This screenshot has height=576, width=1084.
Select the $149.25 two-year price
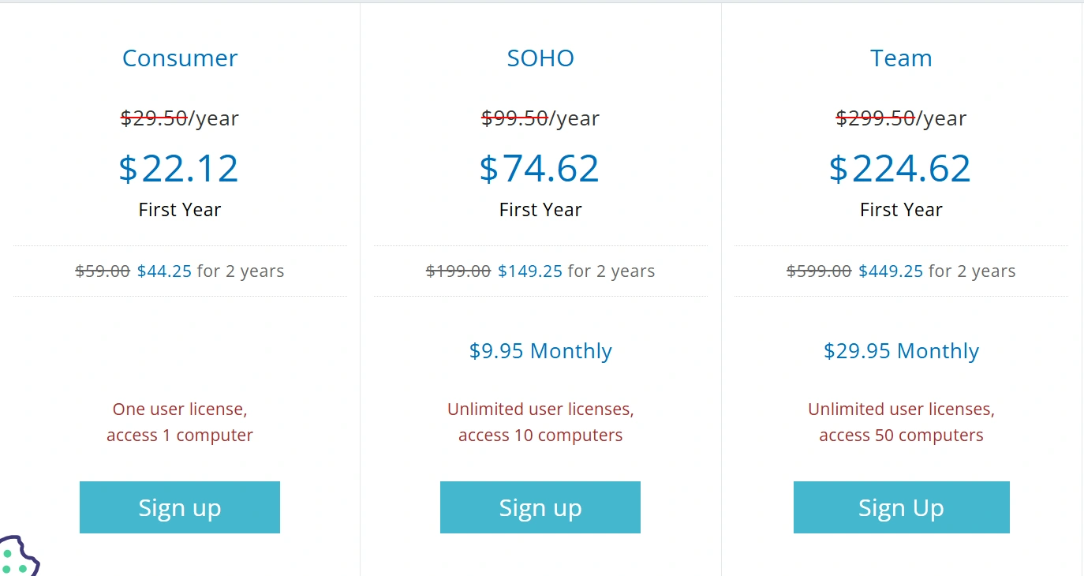coord(530,271)
